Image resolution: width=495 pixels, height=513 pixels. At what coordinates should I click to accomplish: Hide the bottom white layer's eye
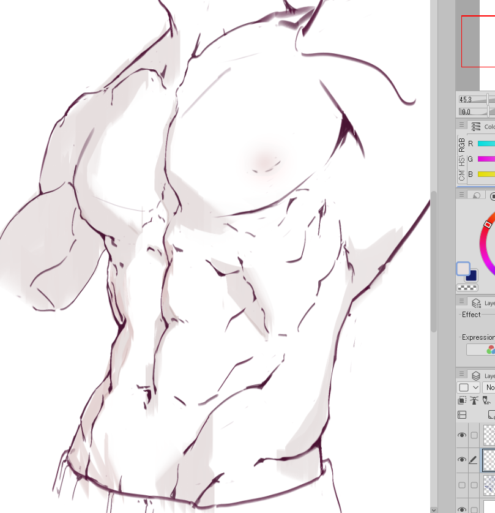point(461,509)
